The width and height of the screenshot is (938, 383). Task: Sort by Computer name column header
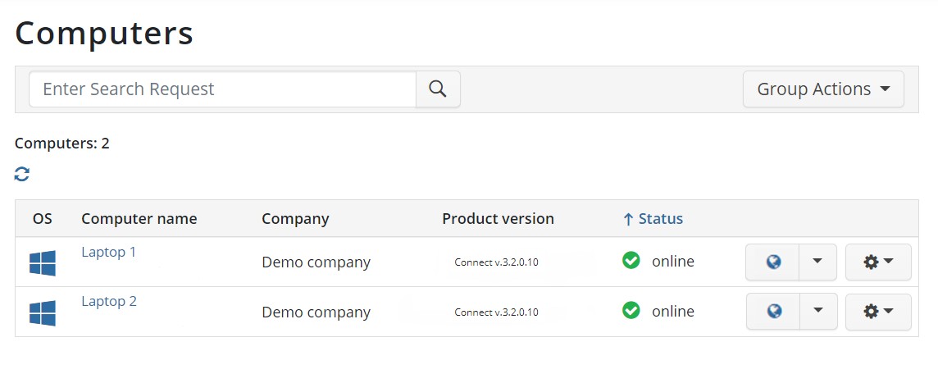[139, 219]
